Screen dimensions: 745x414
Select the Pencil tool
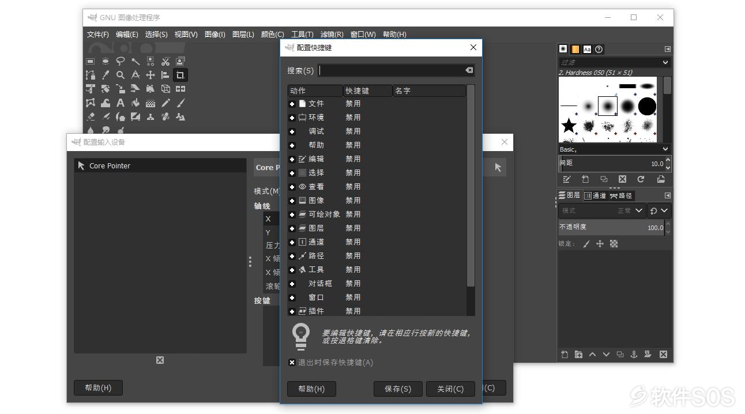(x=165, y=103)
